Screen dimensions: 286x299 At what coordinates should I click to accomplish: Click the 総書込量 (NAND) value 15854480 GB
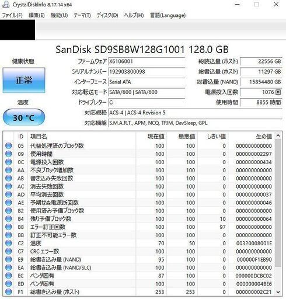(261, 82)
